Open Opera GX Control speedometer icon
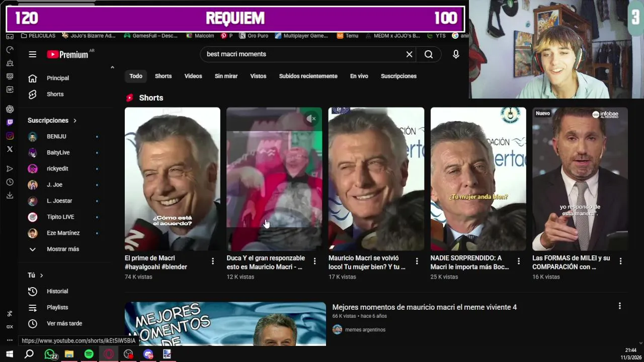Viewport: 644px width, 362px height. (x=10, y=50)
